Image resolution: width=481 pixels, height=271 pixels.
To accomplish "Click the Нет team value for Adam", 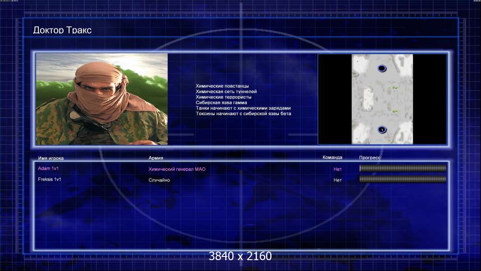I will (x=338, y=169).
